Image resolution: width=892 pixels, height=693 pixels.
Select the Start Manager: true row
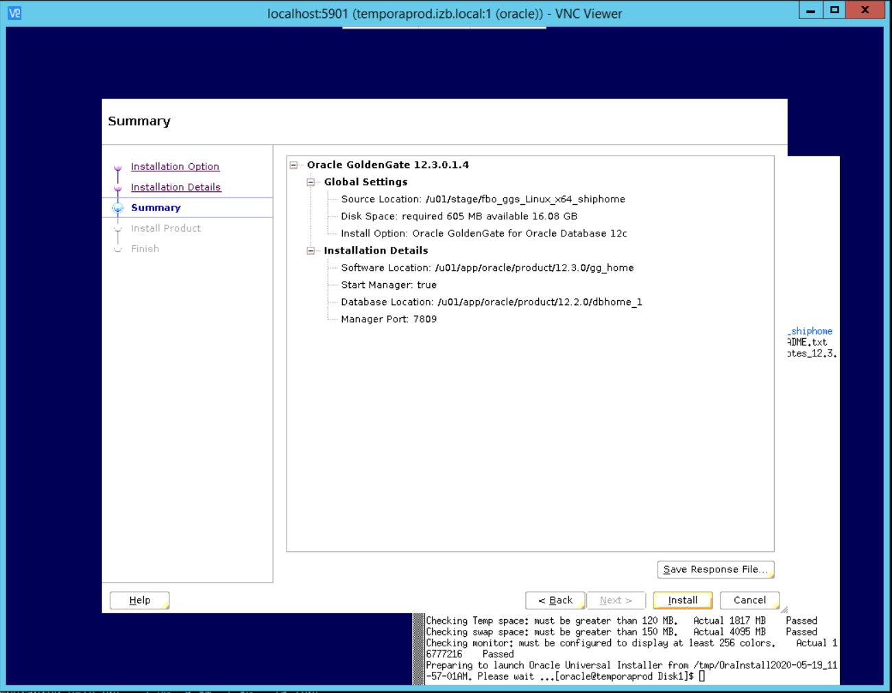(x=389, y=285)
